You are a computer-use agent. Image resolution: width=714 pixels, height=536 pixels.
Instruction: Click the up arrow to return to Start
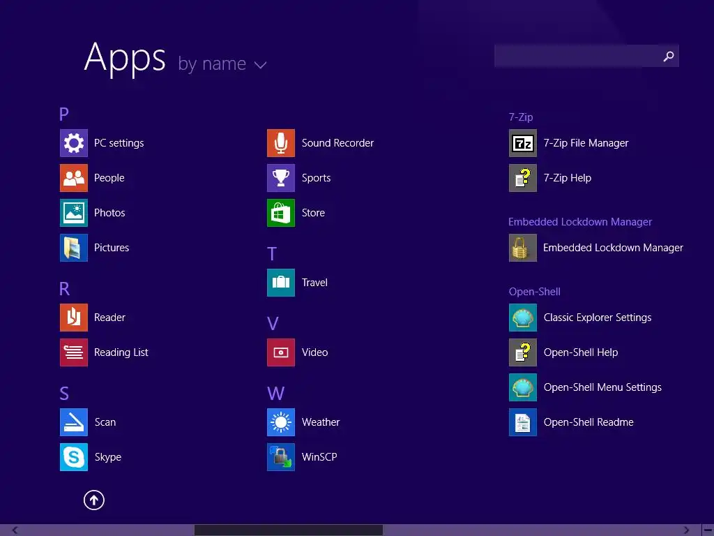click(94, 500)
